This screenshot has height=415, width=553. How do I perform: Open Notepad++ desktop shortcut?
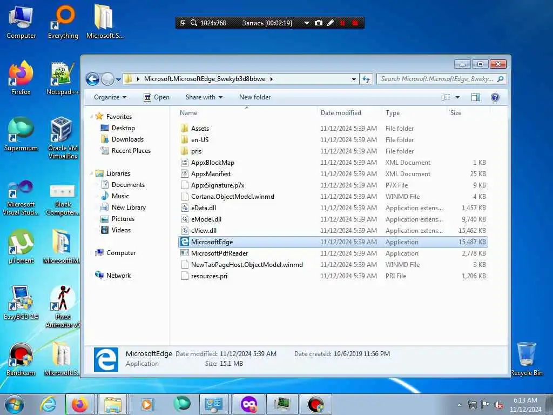(x=63, y=78)
